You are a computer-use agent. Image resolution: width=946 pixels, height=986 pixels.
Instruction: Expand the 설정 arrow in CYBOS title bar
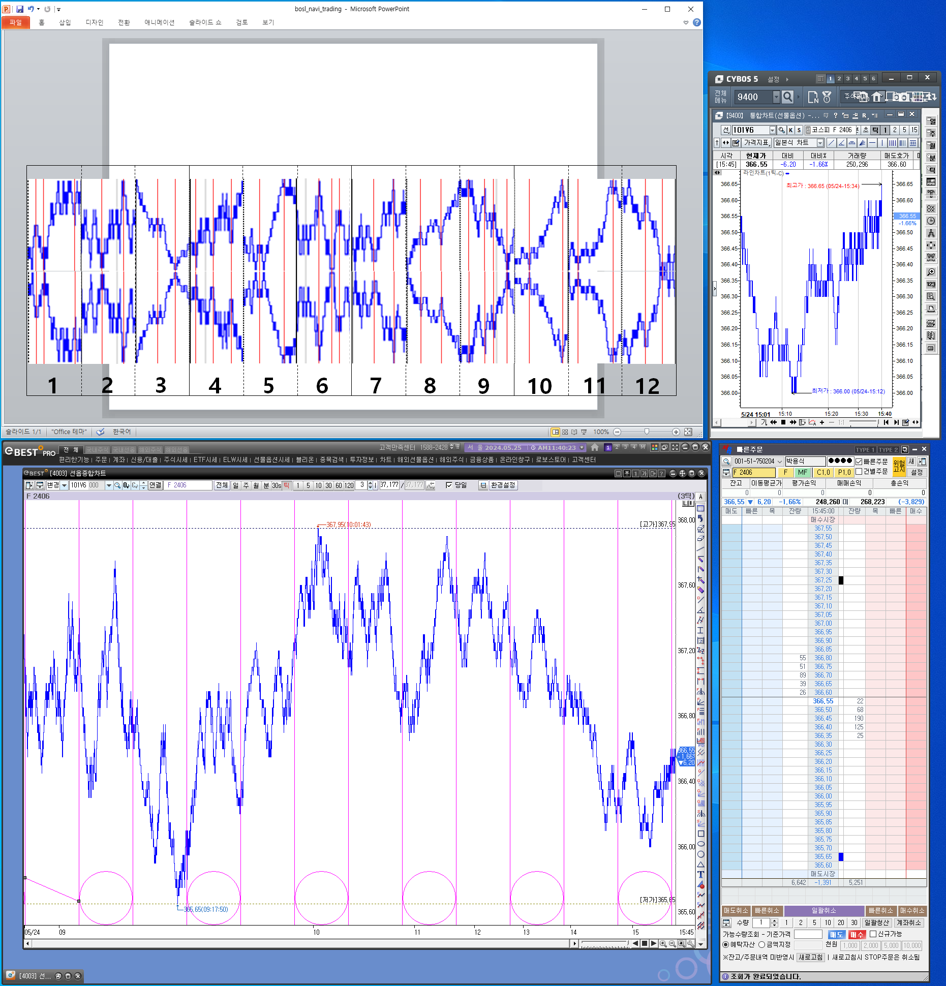(x=787, y=79)
